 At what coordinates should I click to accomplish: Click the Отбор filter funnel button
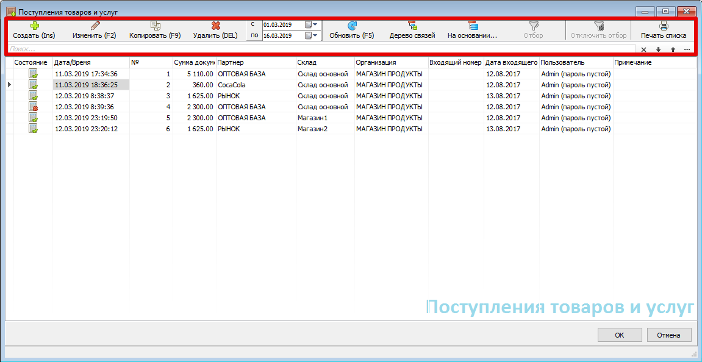tap(533, 31)
